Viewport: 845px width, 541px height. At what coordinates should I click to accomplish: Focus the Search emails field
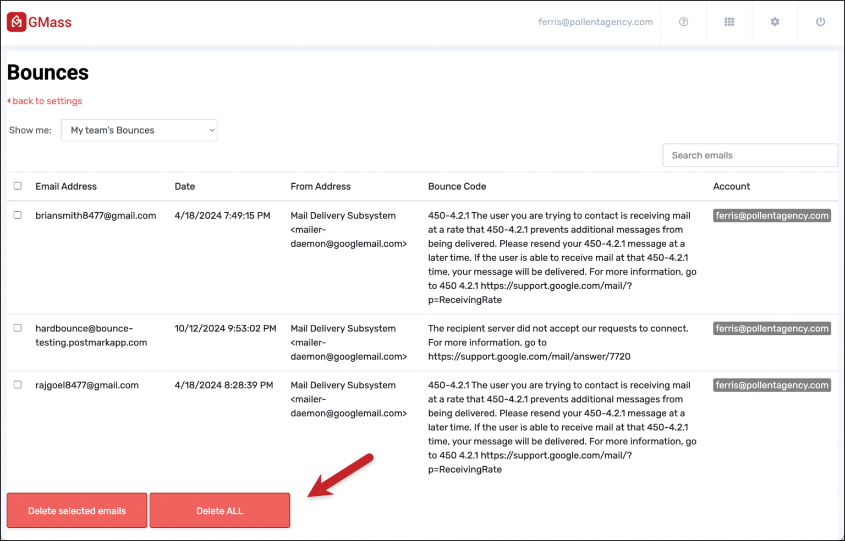tap(750, 156)
